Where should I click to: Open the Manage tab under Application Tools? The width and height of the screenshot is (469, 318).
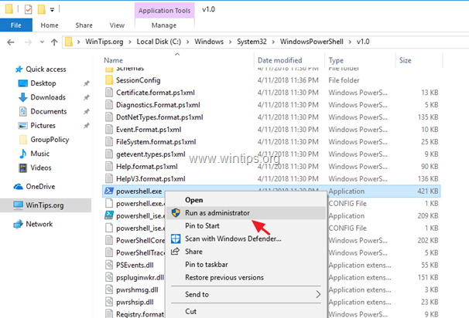tap(164, 25)
